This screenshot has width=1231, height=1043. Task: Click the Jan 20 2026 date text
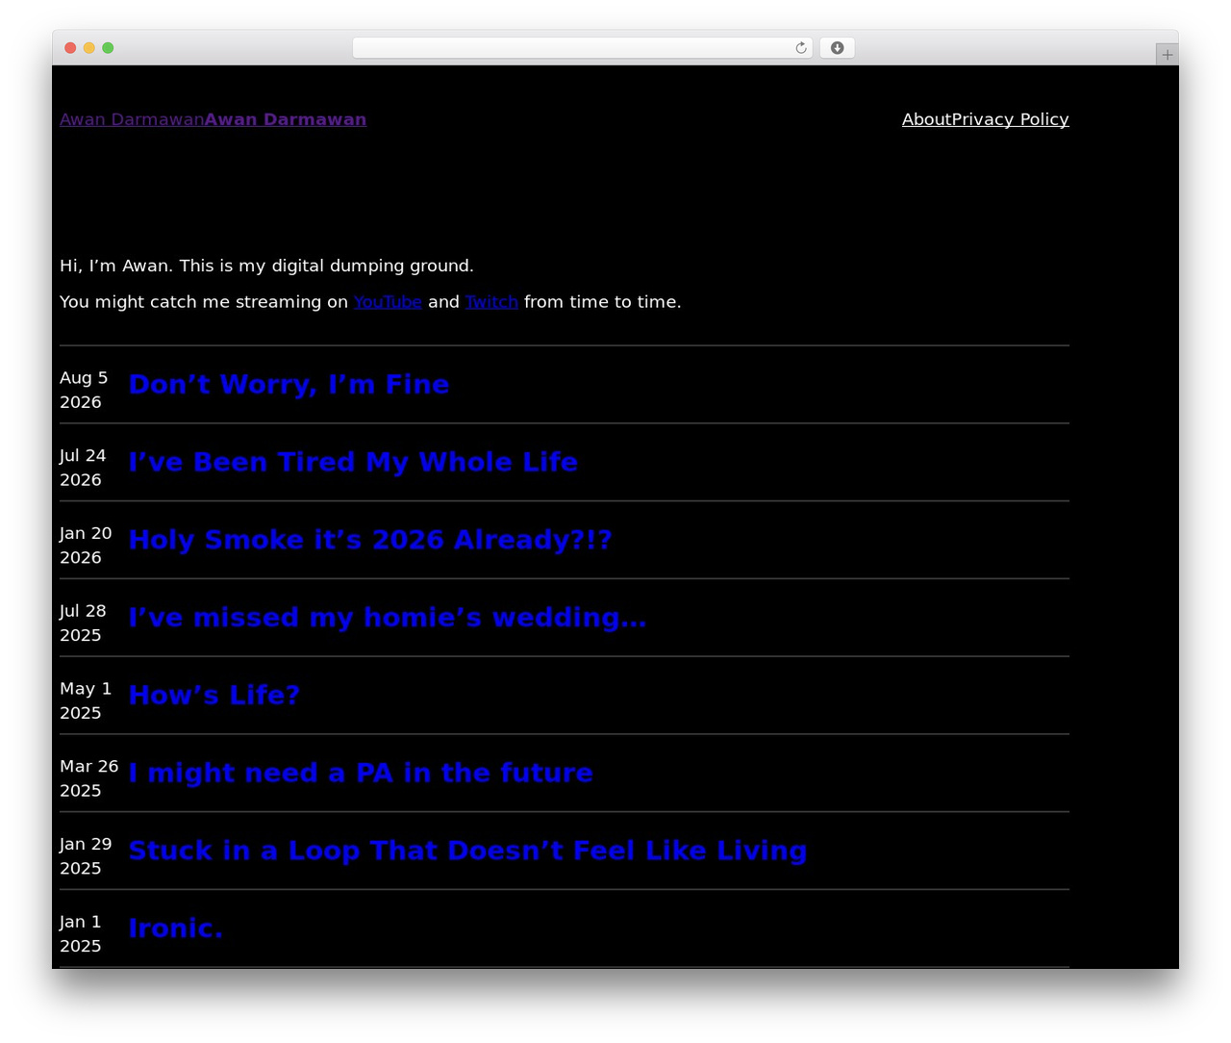(86, 546)
